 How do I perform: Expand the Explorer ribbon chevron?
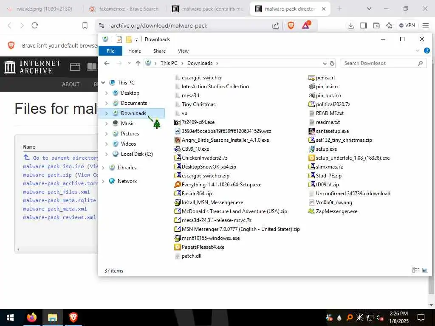tap(418, 51)
